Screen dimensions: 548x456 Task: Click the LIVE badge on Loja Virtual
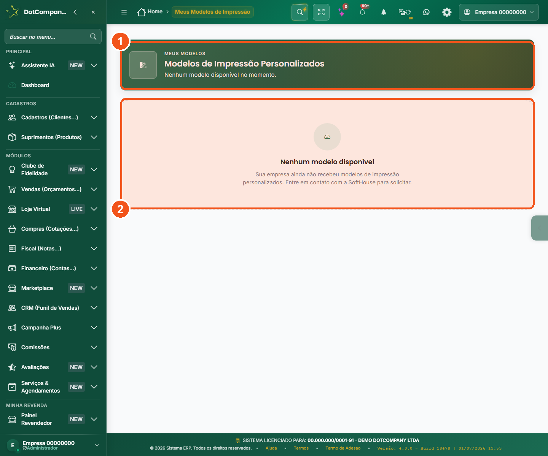click(76, 209)
